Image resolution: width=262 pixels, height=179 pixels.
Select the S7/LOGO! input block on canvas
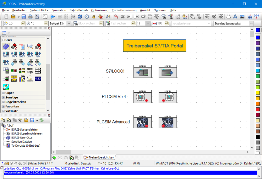click(143, 71)
